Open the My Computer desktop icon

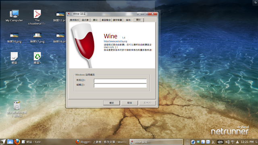pyautogui.click(x=15, y=16)
